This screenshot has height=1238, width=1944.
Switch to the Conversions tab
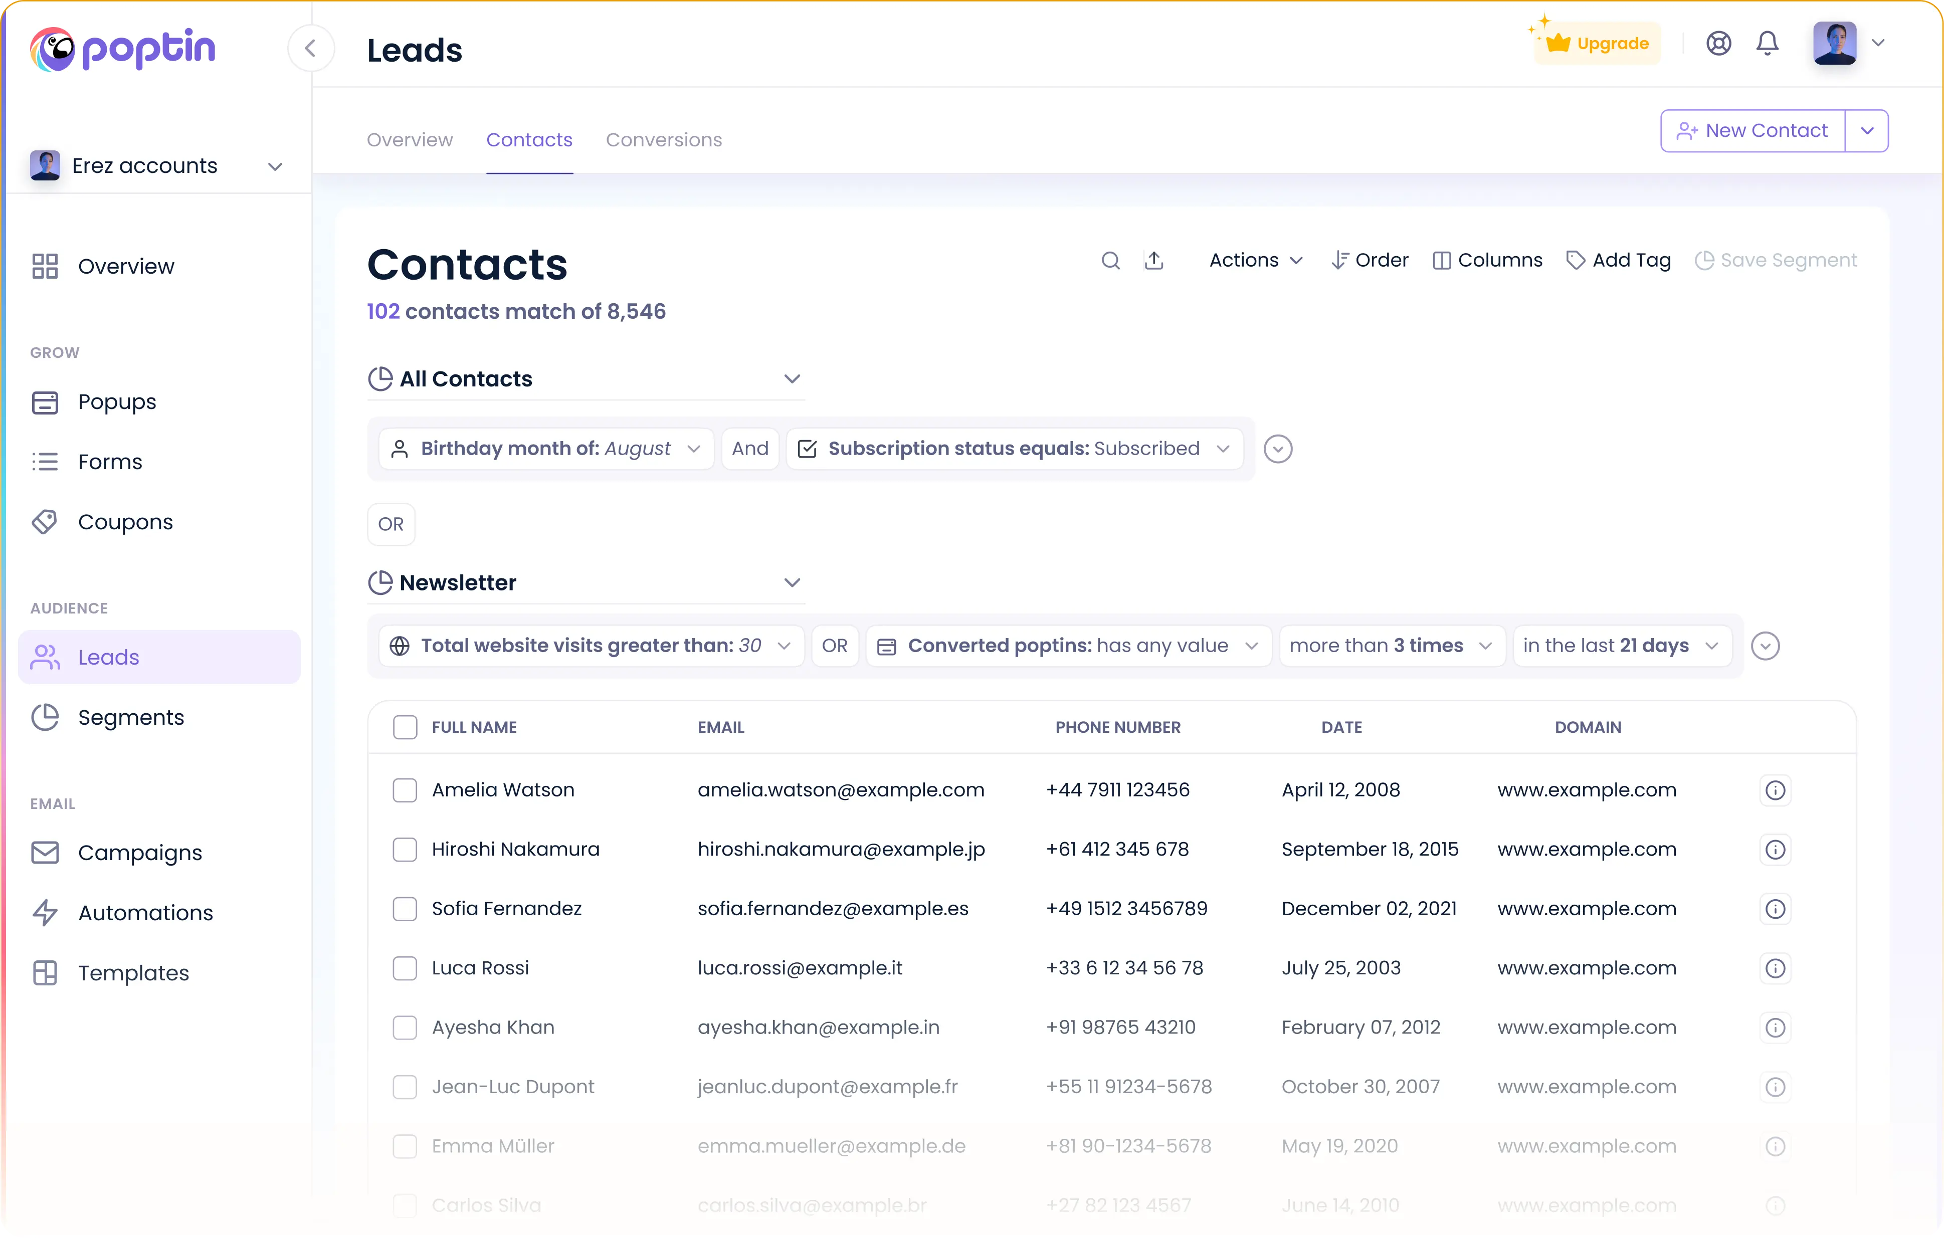(664, 140)
